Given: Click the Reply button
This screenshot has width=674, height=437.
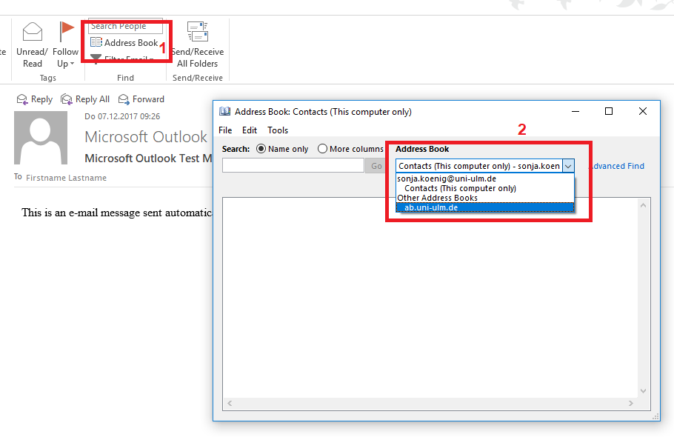Looking at the screenshot, I should pos(34,99).
